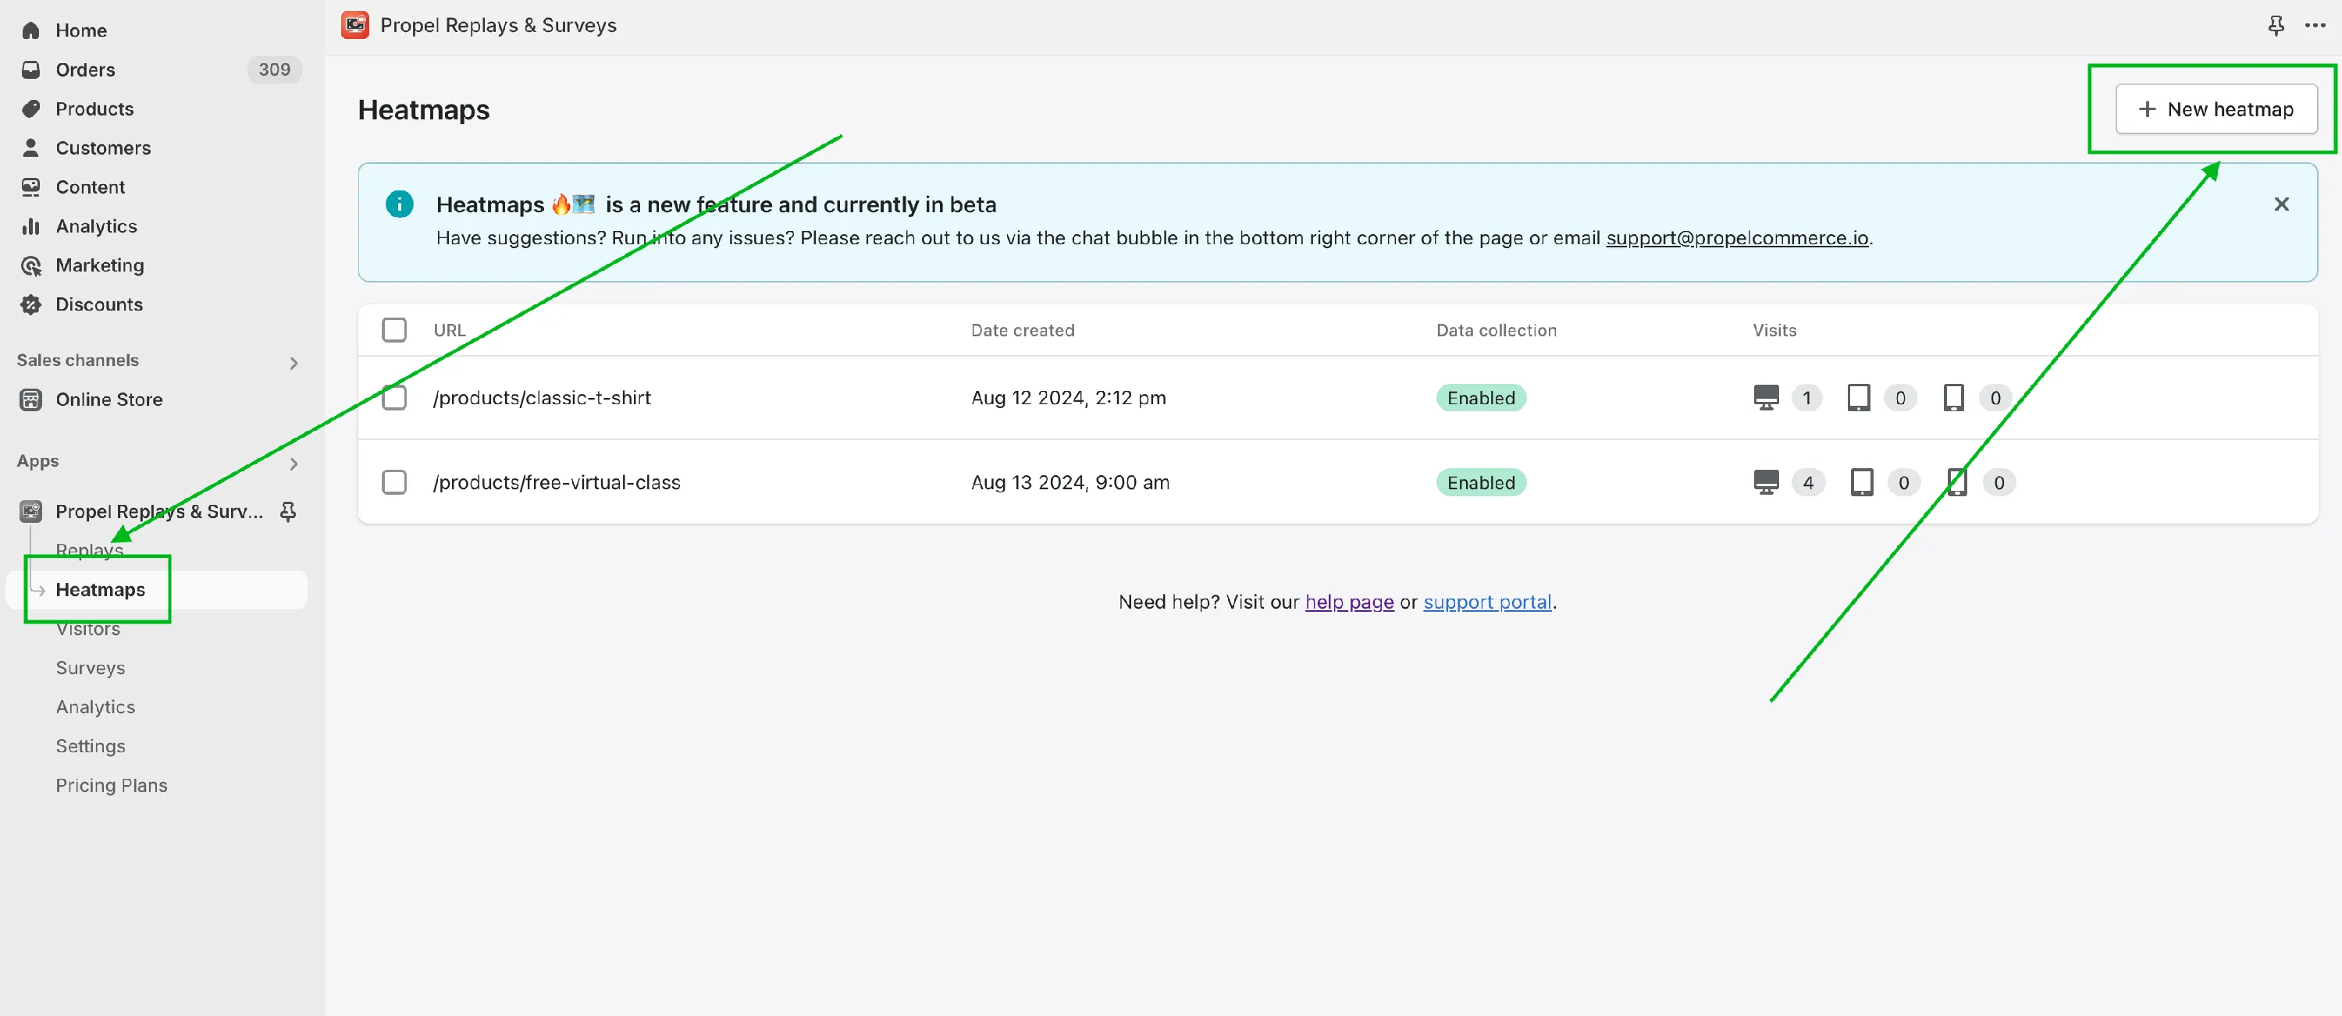The width and height of the screenshot is (2342, 1016).
Task: Open Propel Analytics submenu item
Action: [x=94, y=706]
